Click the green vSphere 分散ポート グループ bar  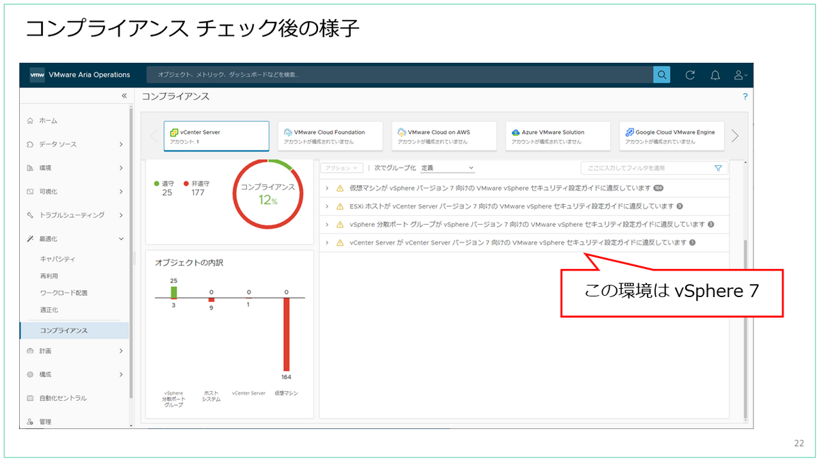tap(174, 292)
